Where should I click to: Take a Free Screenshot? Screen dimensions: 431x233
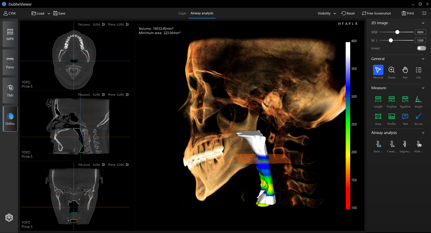(376, 13)
